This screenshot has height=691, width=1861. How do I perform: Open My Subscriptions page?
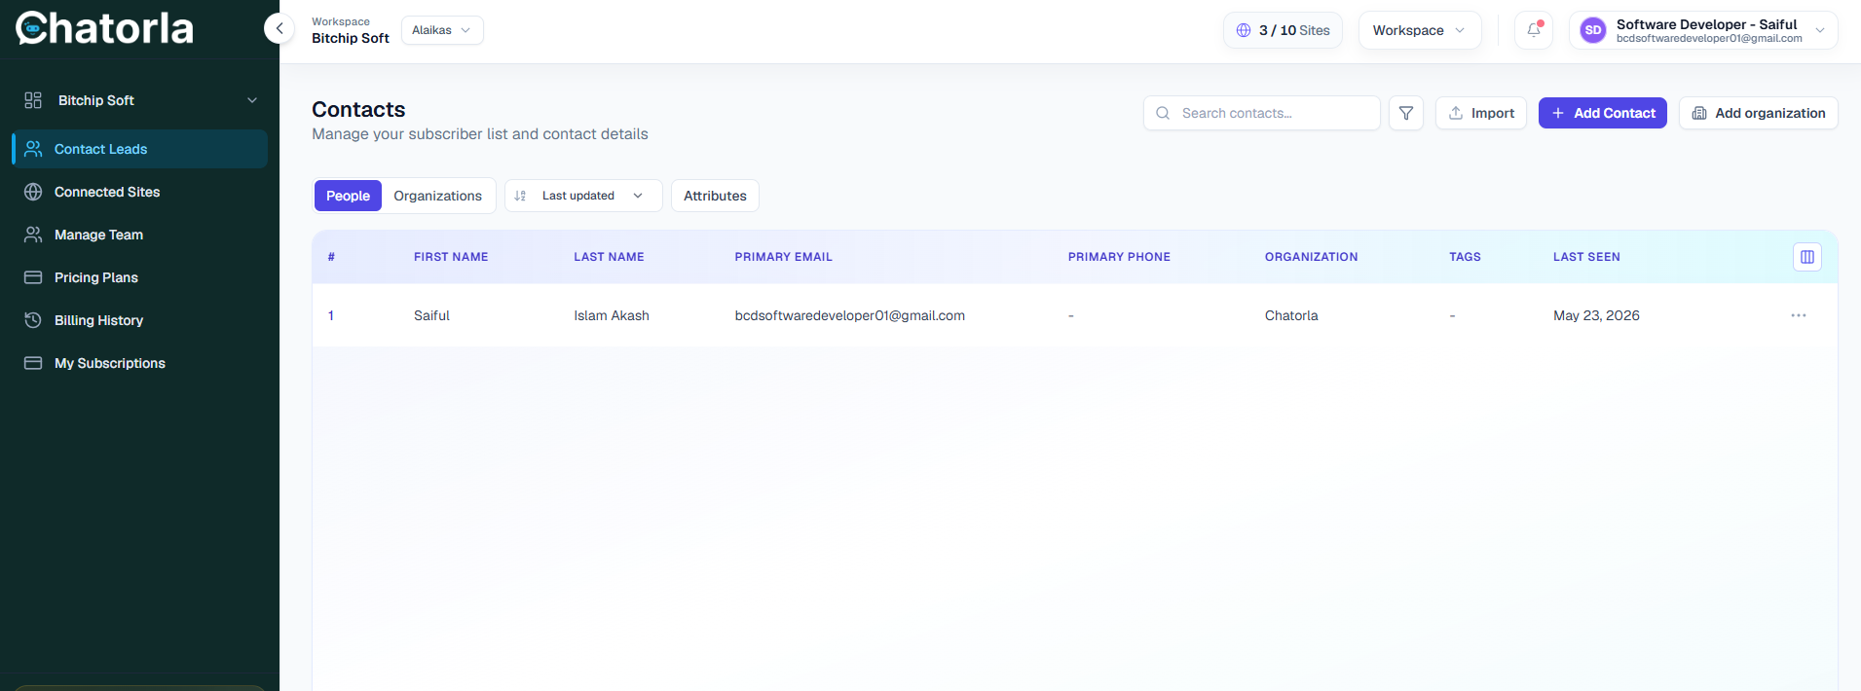139,363
